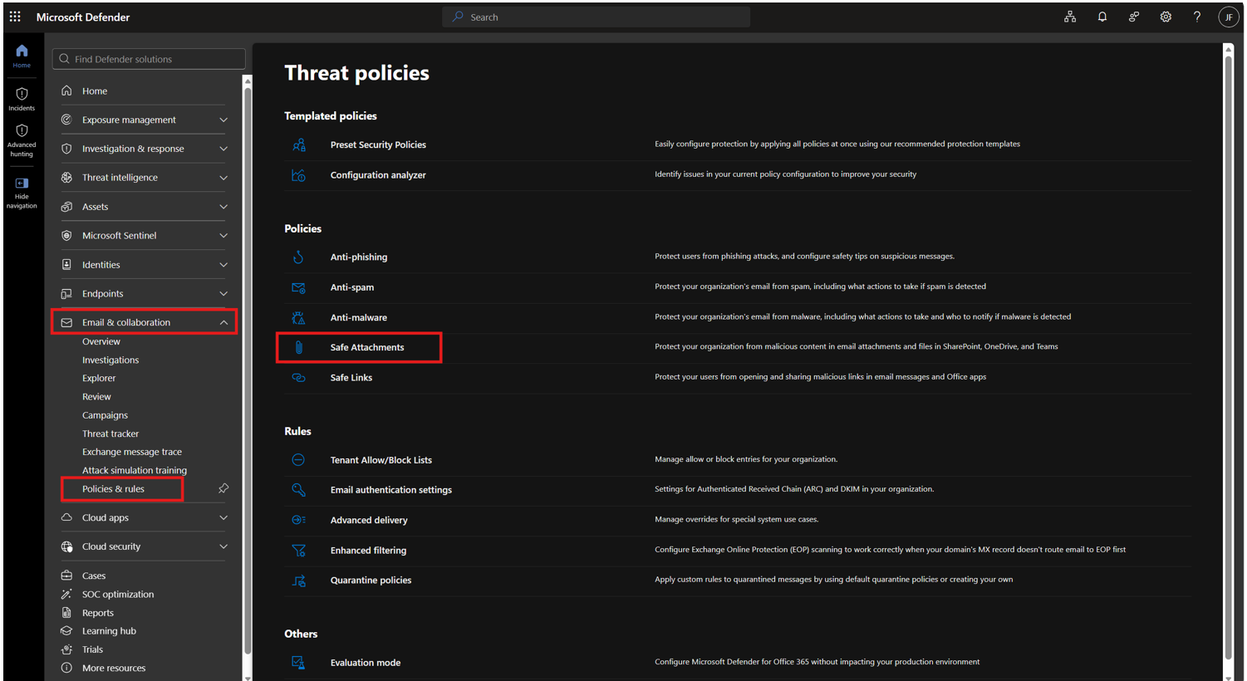Expand Threat intelligence section
The width and height of the screenshot is (1247, 681).
tap(223, 178)
